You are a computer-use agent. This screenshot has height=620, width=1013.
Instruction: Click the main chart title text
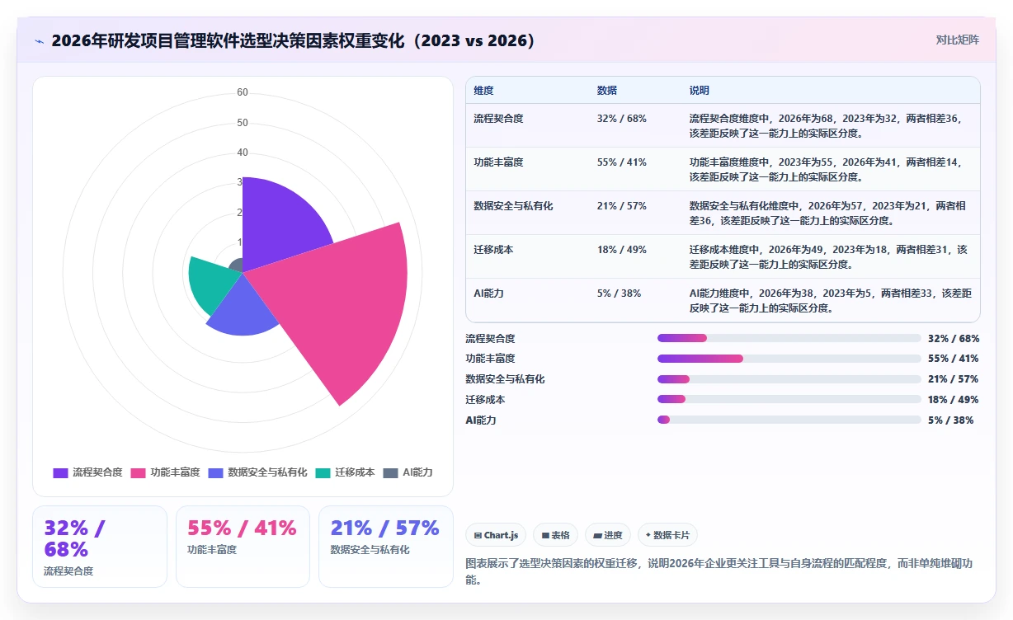tap(293, 40)
